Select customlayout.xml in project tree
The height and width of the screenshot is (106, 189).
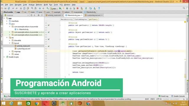point(24,49)
